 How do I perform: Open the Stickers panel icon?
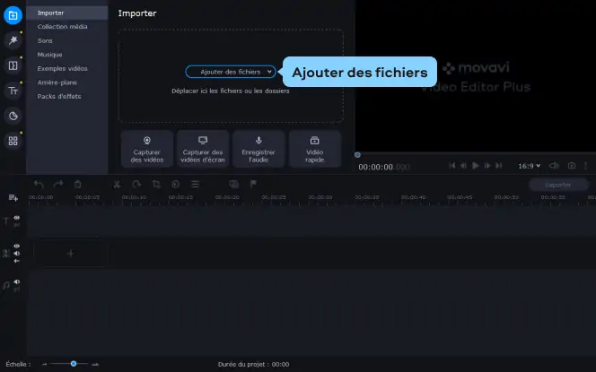click(x=13, y=116)
